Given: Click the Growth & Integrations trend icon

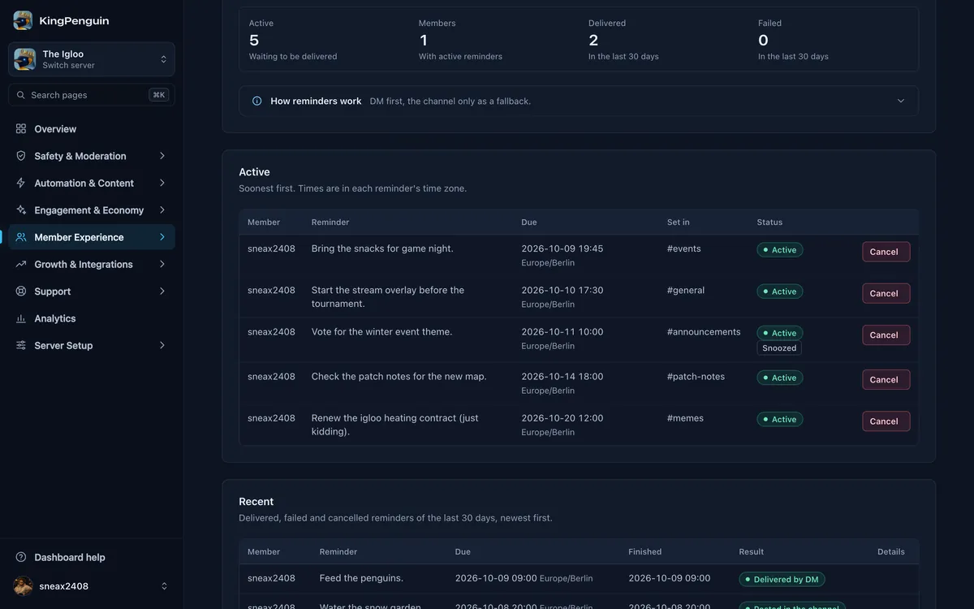Looking at the screenshot, I should (x=21, y=265).
